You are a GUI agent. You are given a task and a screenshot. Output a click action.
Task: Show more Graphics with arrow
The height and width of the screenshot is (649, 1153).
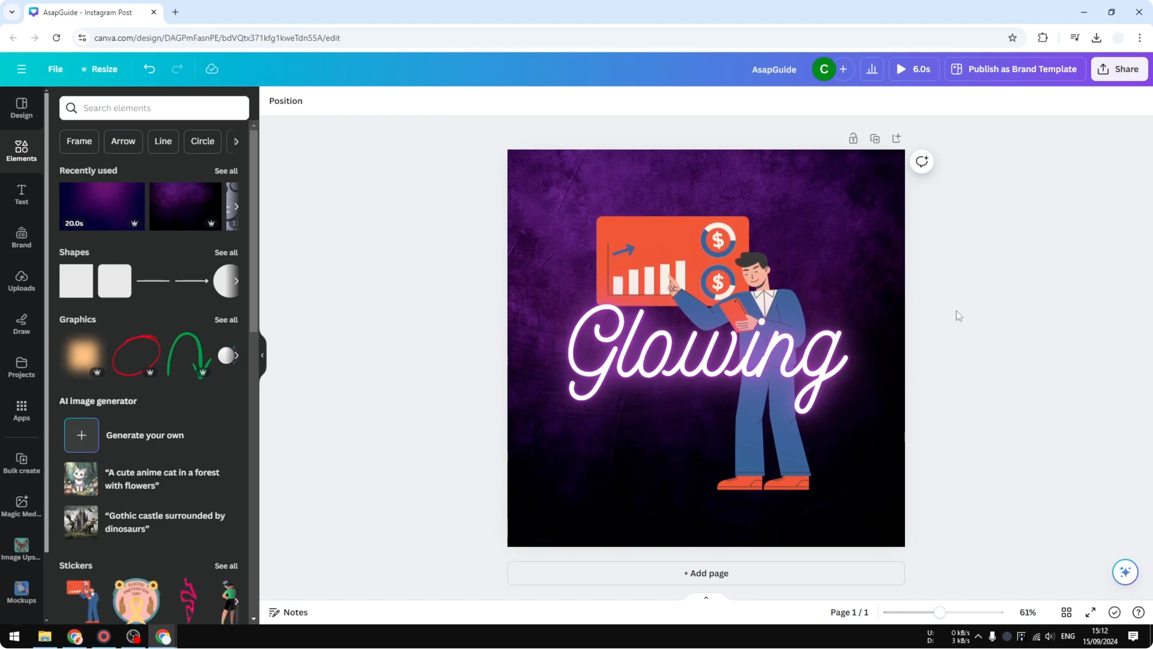coord(236,355)
